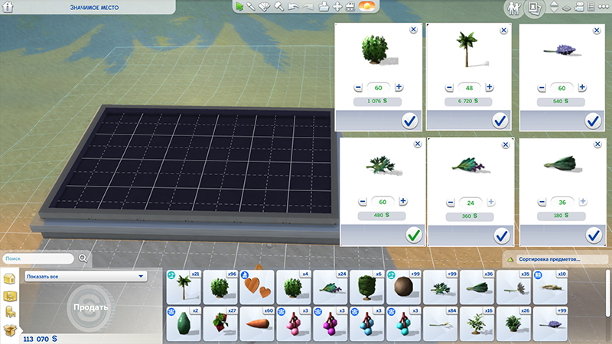The width and height of the screenshot is (612, 344).
Task: Select the bush x96 inventory item
Action: (220, 287)
